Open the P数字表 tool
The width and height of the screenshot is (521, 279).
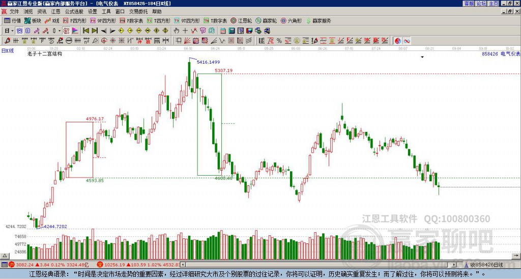tap(131, 20)
